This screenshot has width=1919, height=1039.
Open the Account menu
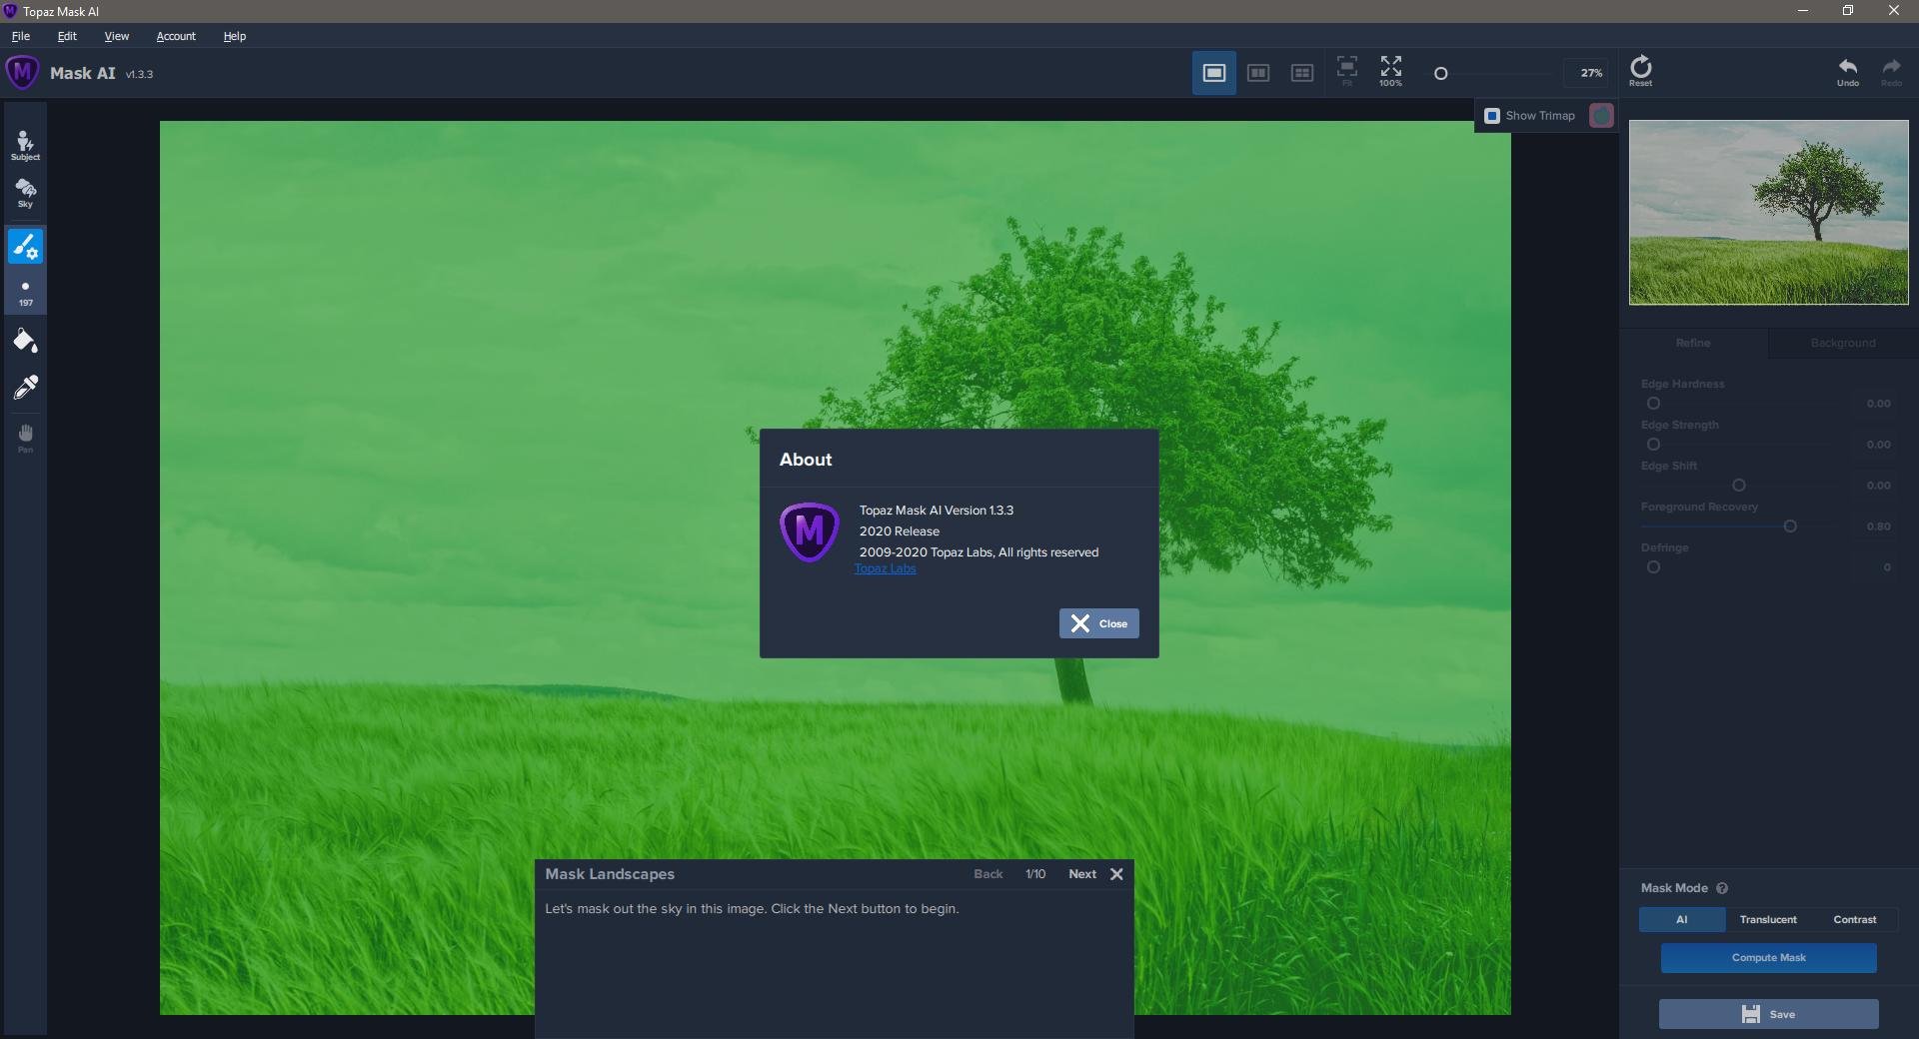tap(176, 36)
